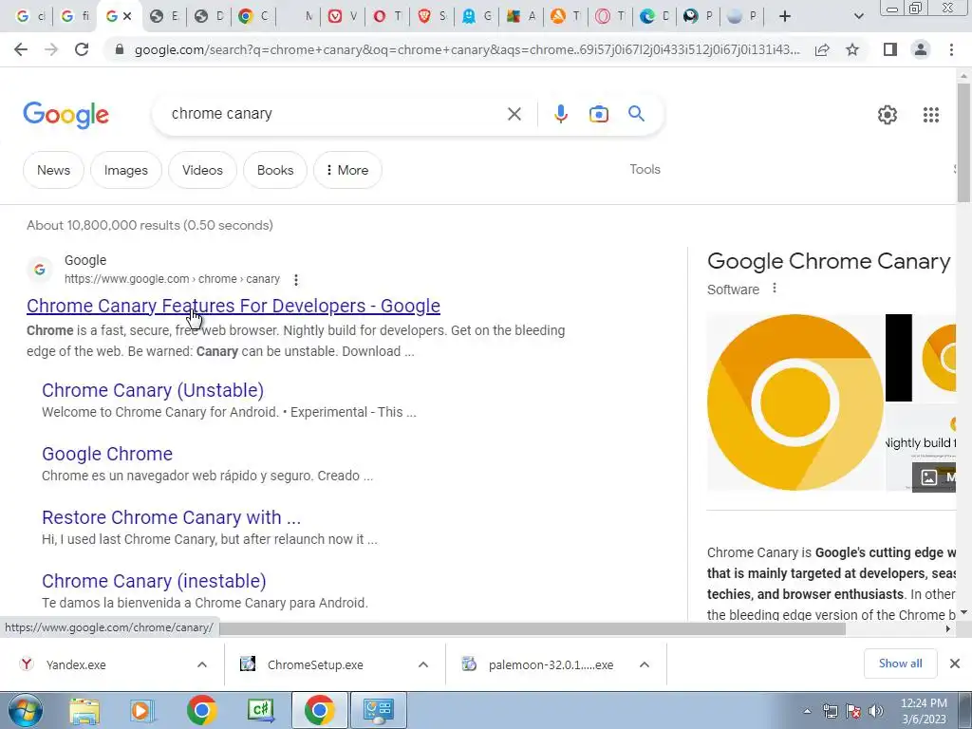This screenshot has width=972, height=729.
Task: Click the pinned Chrome taskbar icon
Action: [201, 710]
